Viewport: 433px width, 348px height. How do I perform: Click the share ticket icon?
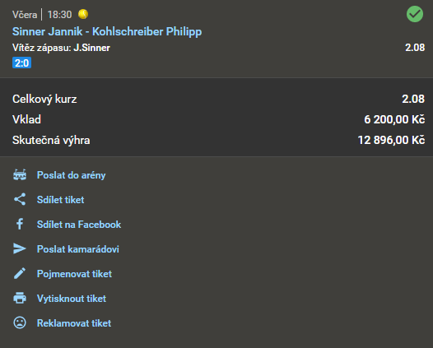click(20, 199)
